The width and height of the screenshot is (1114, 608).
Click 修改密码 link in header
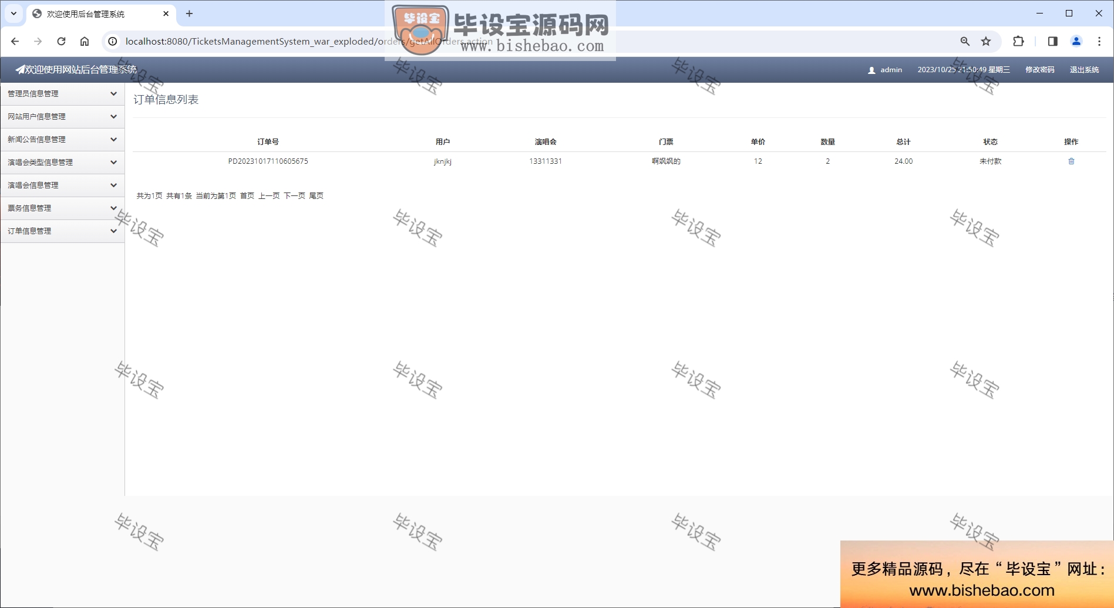(1039, 70)
